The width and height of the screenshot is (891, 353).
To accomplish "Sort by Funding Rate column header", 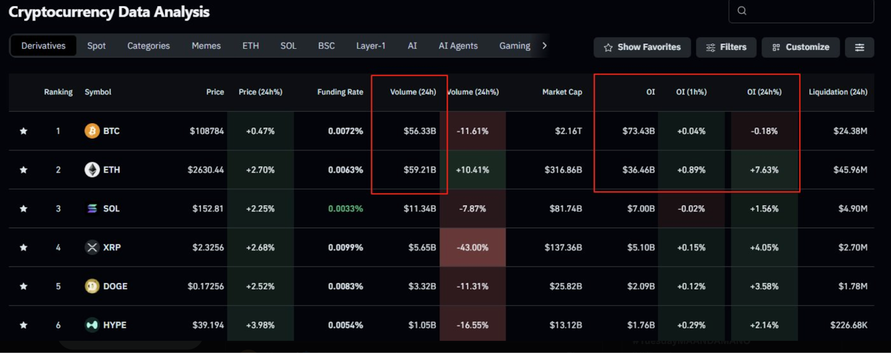I will point(340,92).
